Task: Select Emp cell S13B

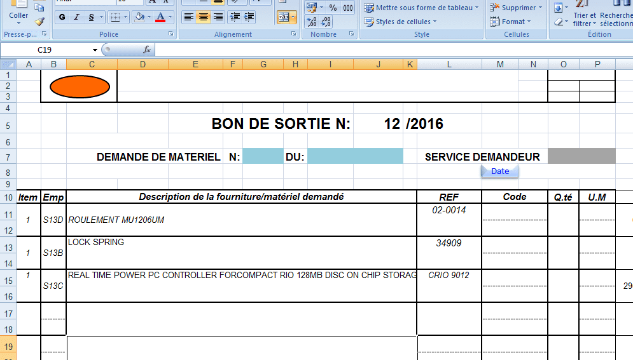Action: [x=53, y=253]
